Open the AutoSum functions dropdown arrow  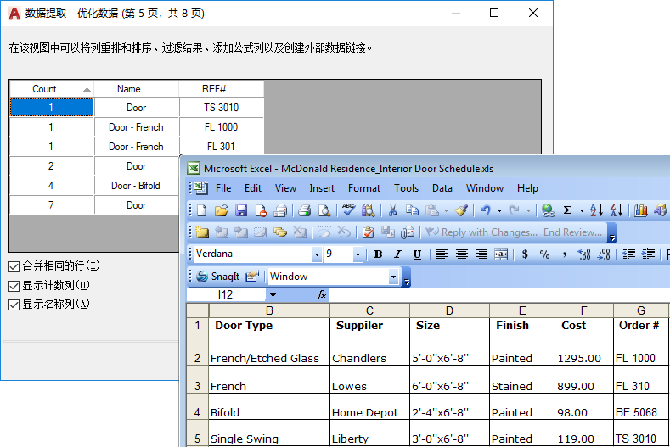(582, 210)
